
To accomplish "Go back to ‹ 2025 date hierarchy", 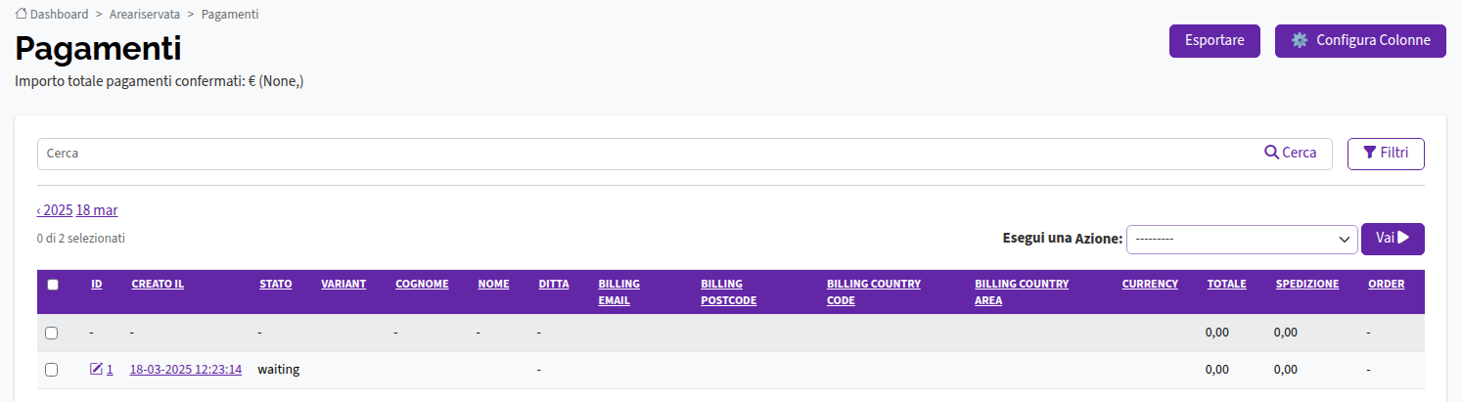I will tap(55, 210).
